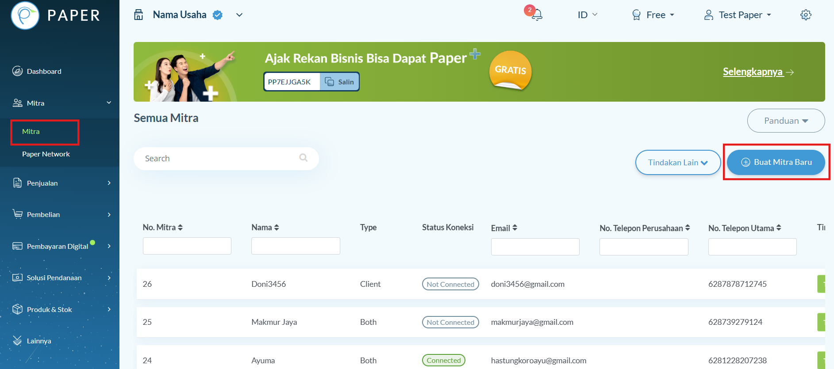This screenshot has width=834, height=369.
Task: Click the Paper logo icon
Action: click(25, 15)
